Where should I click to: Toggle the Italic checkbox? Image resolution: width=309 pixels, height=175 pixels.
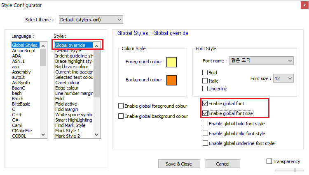(205, 81)
